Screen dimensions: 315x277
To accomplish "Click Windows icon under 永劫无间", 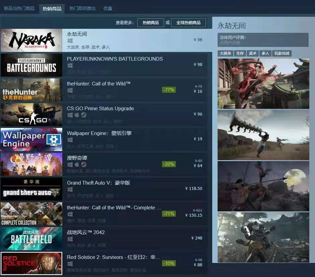I will 70,41.
